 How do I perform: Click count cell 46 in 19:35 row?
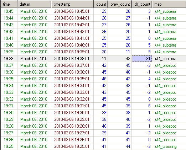point(101,79)
